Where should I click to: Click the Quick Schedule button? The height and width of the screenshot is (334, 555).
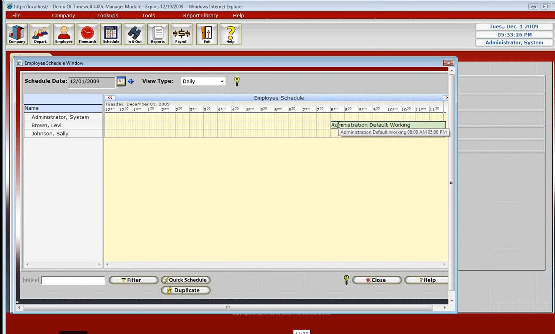point(186,280)
